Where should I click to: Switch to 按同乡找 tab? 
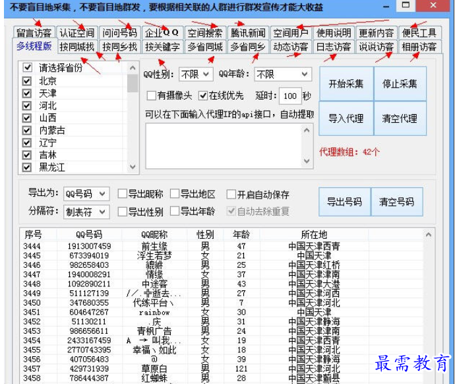(x=119, y=47)
